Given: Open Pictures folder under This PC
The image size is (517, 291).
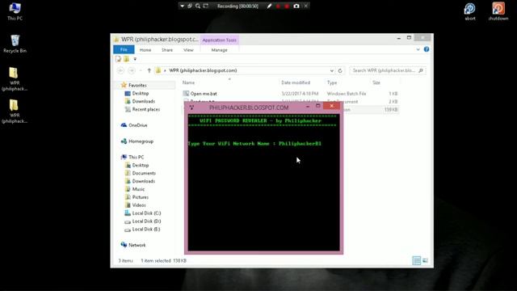Looking at the screenshot, I should 140,197.
